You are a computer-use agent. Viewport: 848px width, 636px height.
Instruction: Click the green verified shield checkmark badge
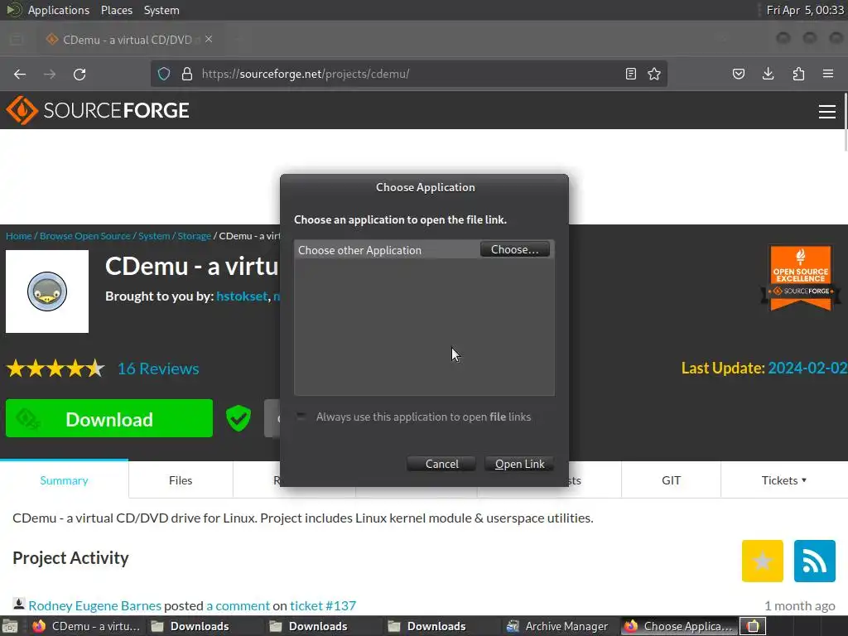click(x=238, y=418)
